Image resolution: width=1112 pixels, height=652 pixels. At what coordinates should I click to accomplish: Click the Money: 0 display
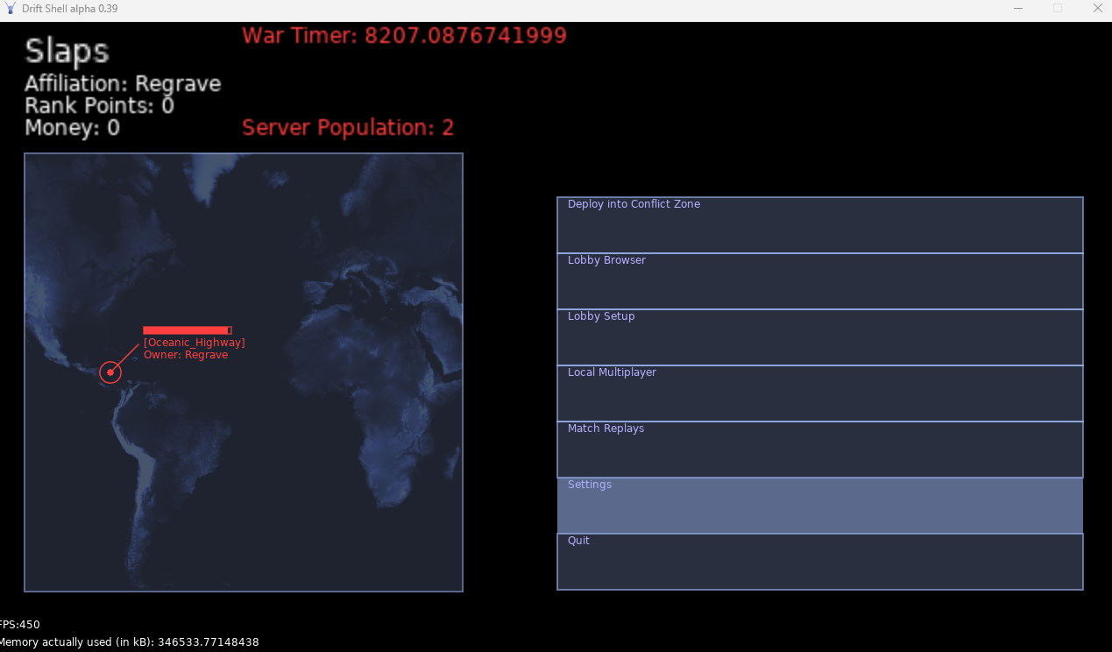72,128
